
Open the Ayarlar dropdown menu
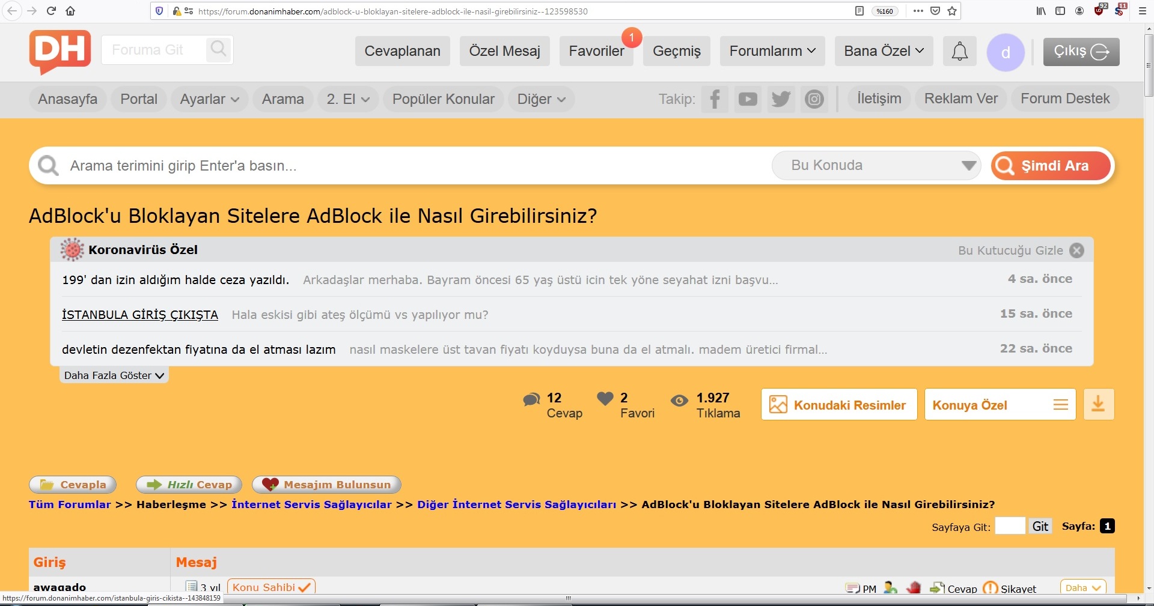coord(209,99)
